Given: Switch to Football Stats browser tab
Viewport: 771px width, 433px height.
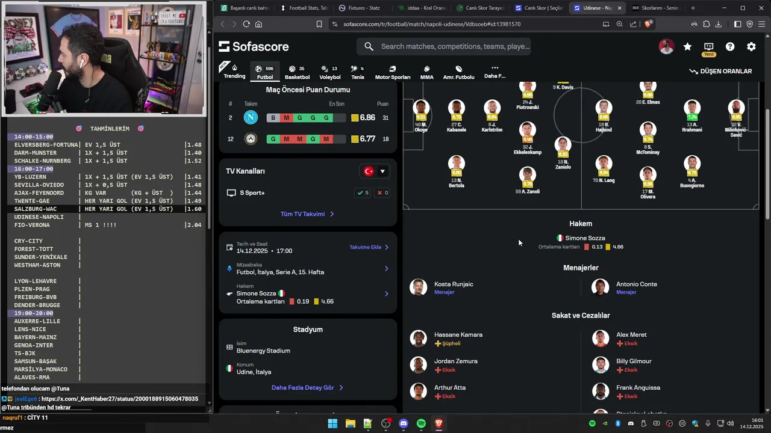Looking at the screenshot, I should pos(304,8).
